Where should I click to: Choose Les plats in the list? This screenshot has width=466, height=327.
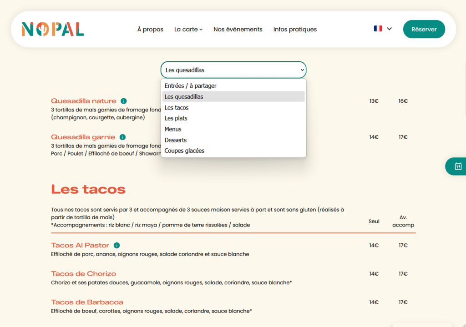pyautogui.click(x=176, y=118)
